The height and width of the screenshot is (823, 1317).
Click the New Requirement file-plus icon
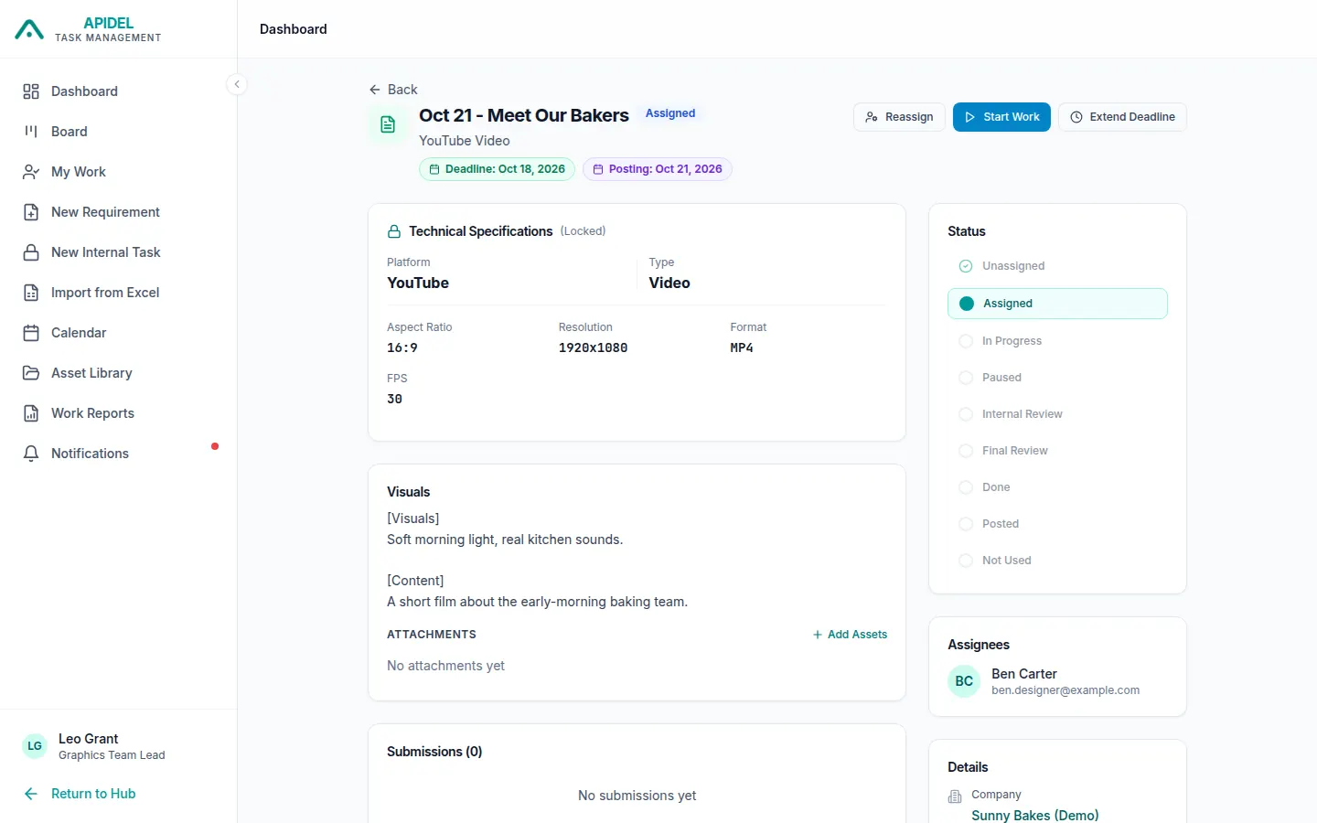31,212
